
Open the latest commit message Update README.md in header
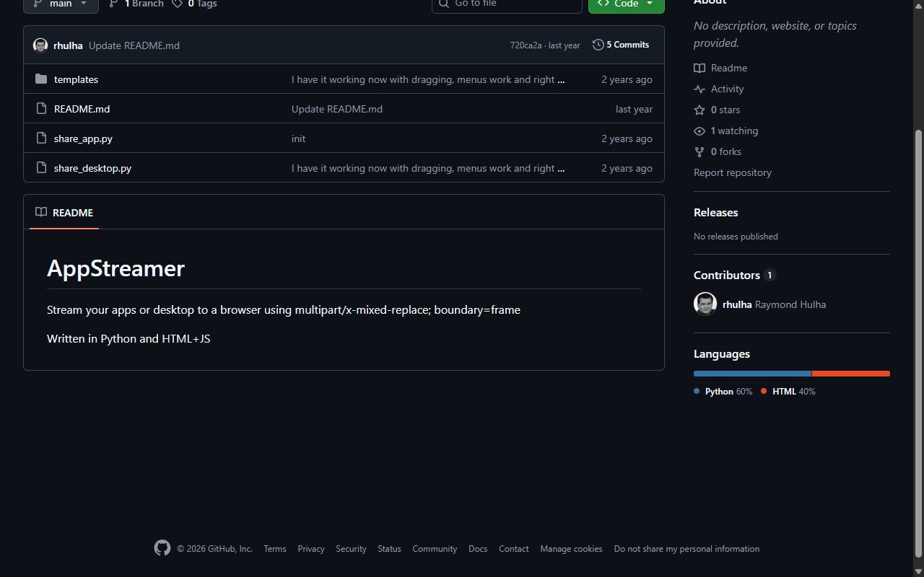tap(134, 45)
